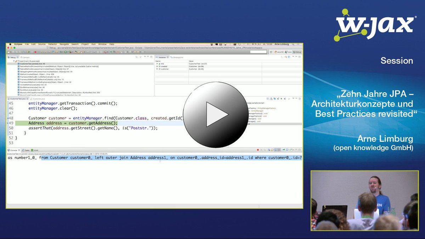
Task: Switch to the Java perspective
Action: [x=288, y=52]
